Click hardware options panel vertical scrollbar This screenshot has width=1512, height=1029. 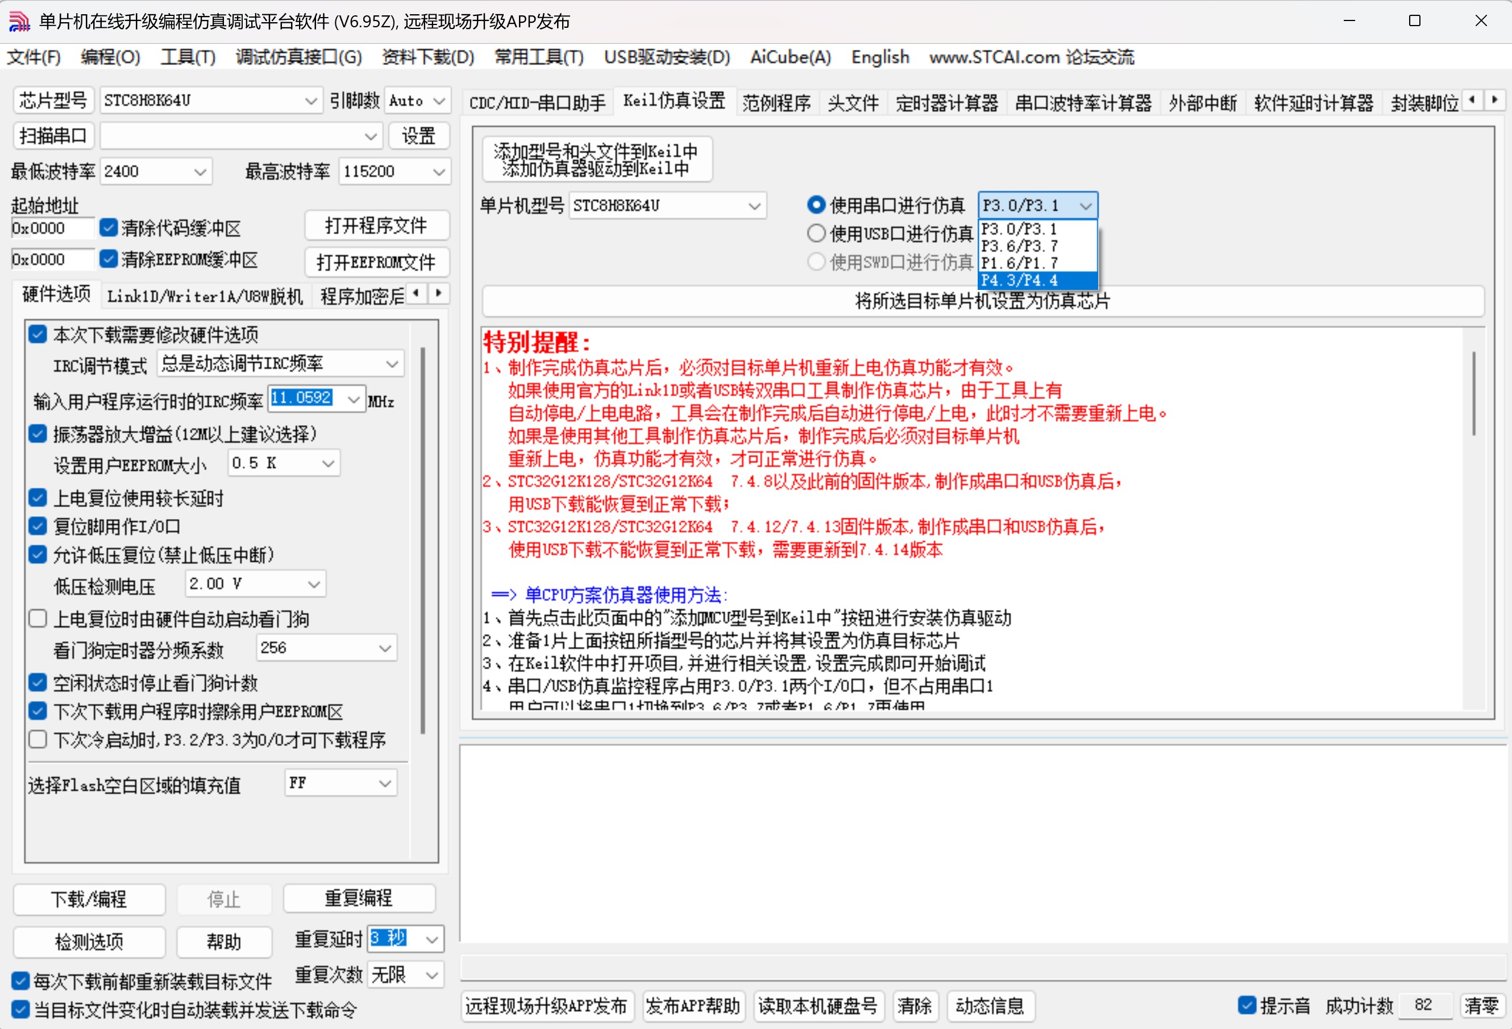[x=423, y=540]
